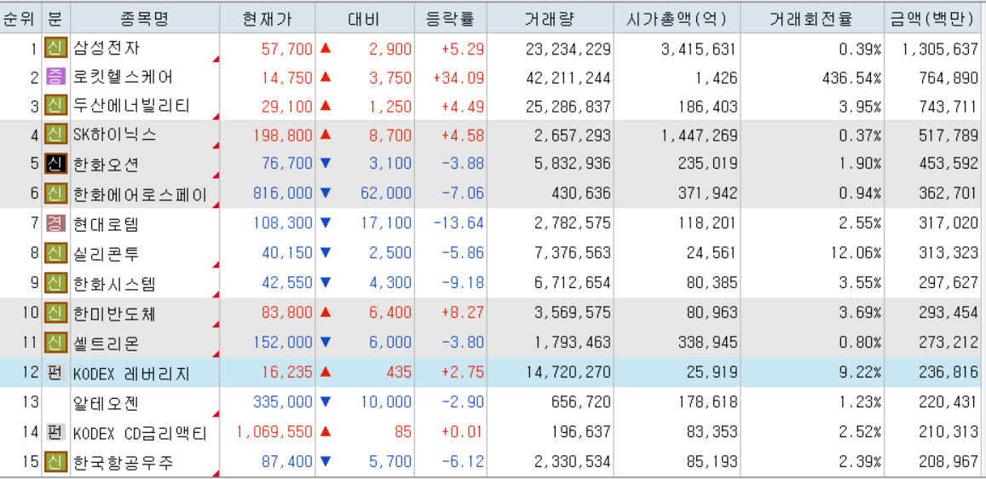The height and width of the screenshot is (479, 986).
Task: Click the change amount 62,000
Action: click(386, 193)
